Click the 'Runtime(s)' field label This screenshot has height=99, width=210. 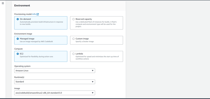pos(19,77)
